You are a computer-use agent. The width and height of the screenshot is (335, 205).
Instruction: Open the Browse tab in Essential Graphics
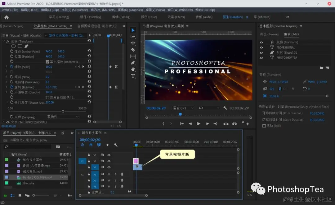pos(269,34)
